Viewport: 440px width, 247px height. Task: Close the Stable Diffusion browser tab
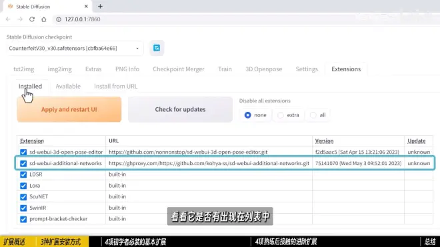click(86, 6)
